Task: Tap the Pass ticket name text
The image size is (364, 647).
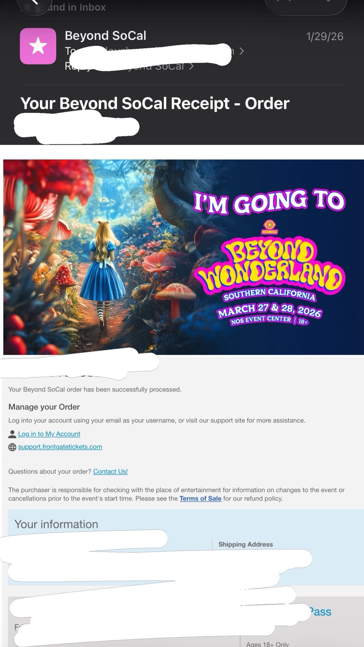Action: coord(320,612)
